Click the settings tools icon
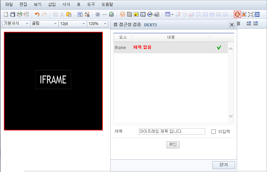The width and height of the screenshot is (267, 172). tap(244, 15)
